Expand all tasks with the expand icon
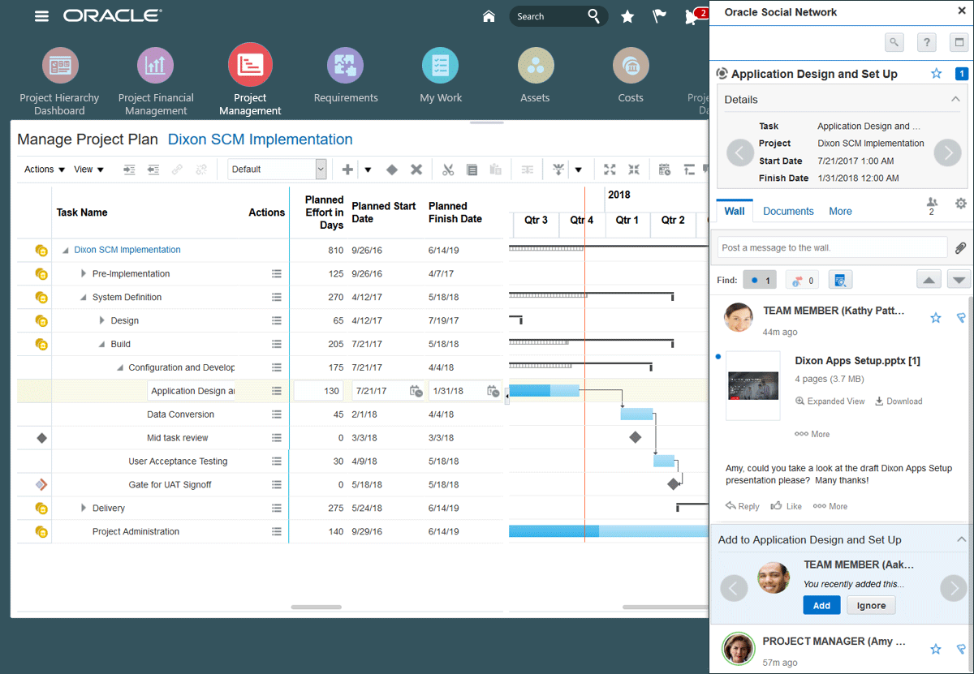 [x=610, y=170]
